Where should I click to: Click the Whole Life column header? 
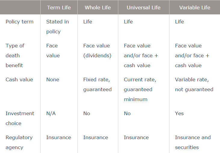tap(98, 7)
